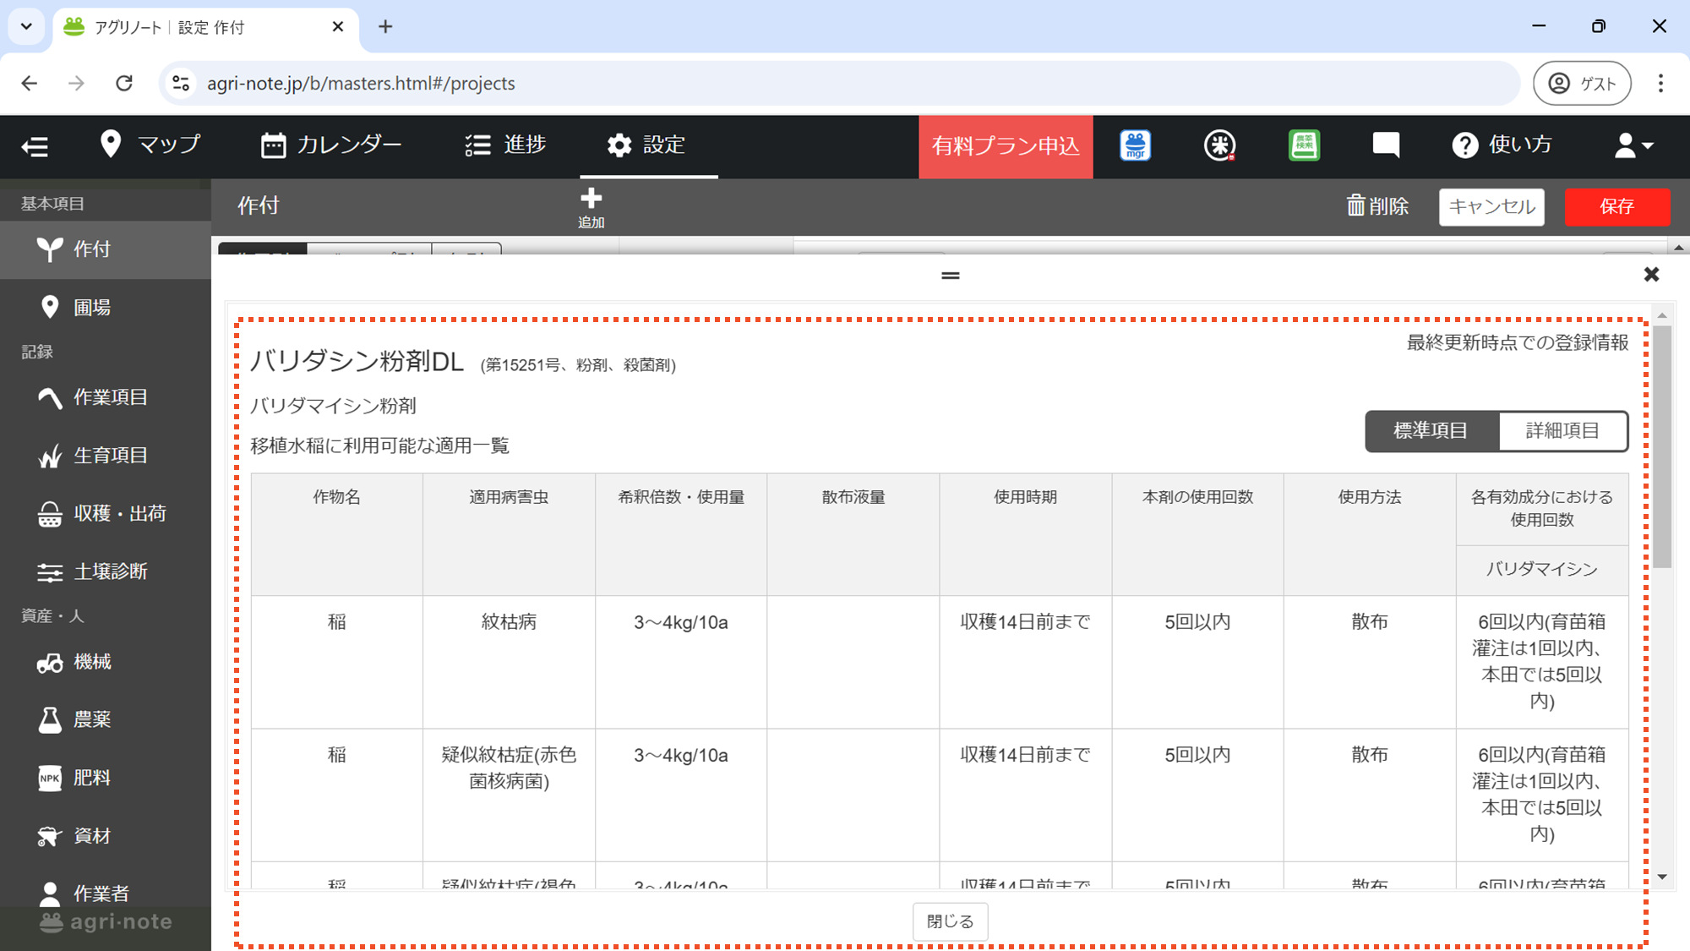The height and width of the screenshot is (951, 1690).
Task: Close the panel with the X icon
Action: tap(1651, 275)
